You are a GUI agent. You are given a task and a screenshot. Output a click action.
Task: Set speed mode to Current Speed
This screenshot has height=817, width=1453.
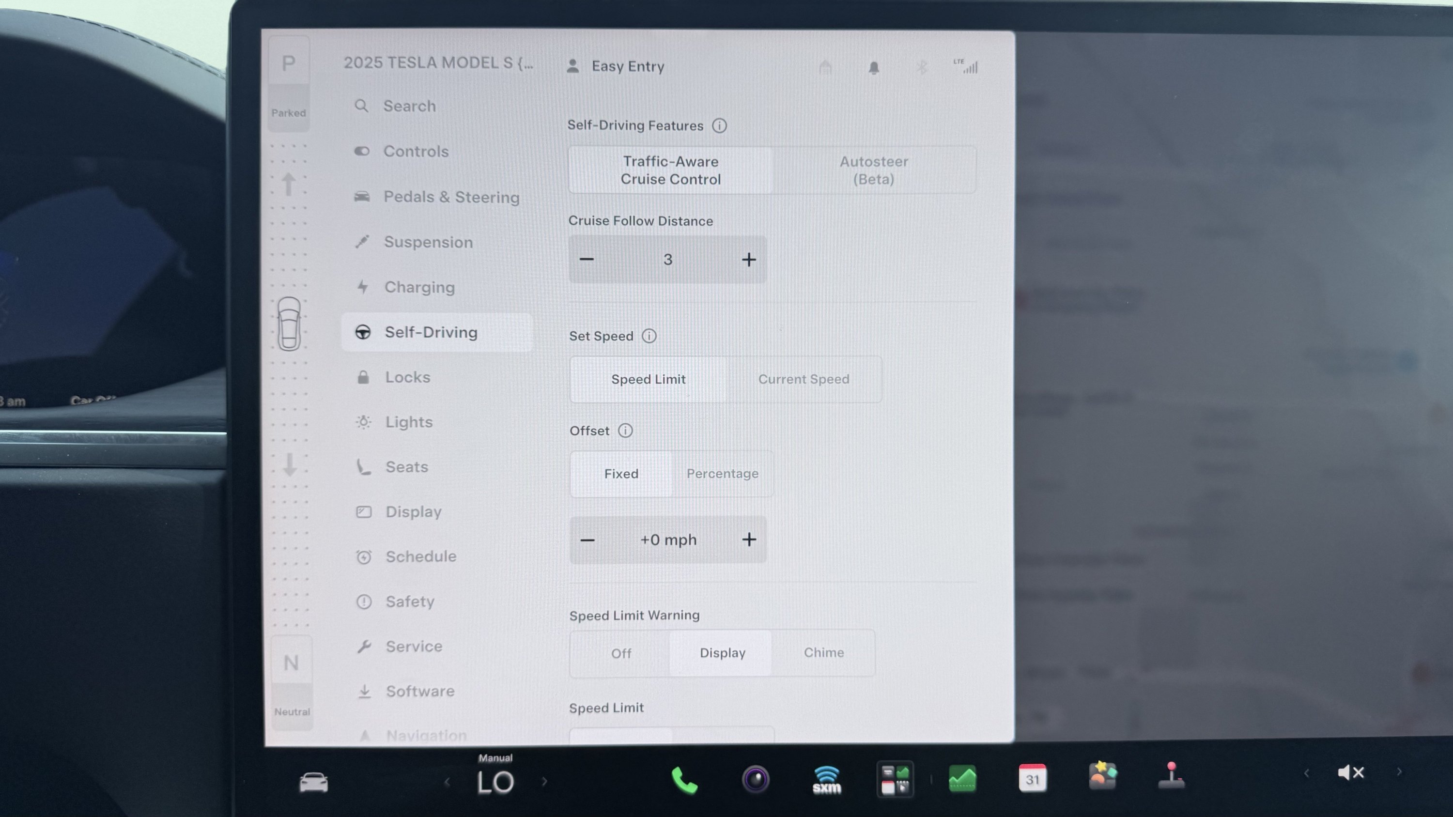(x=804, y=380)
